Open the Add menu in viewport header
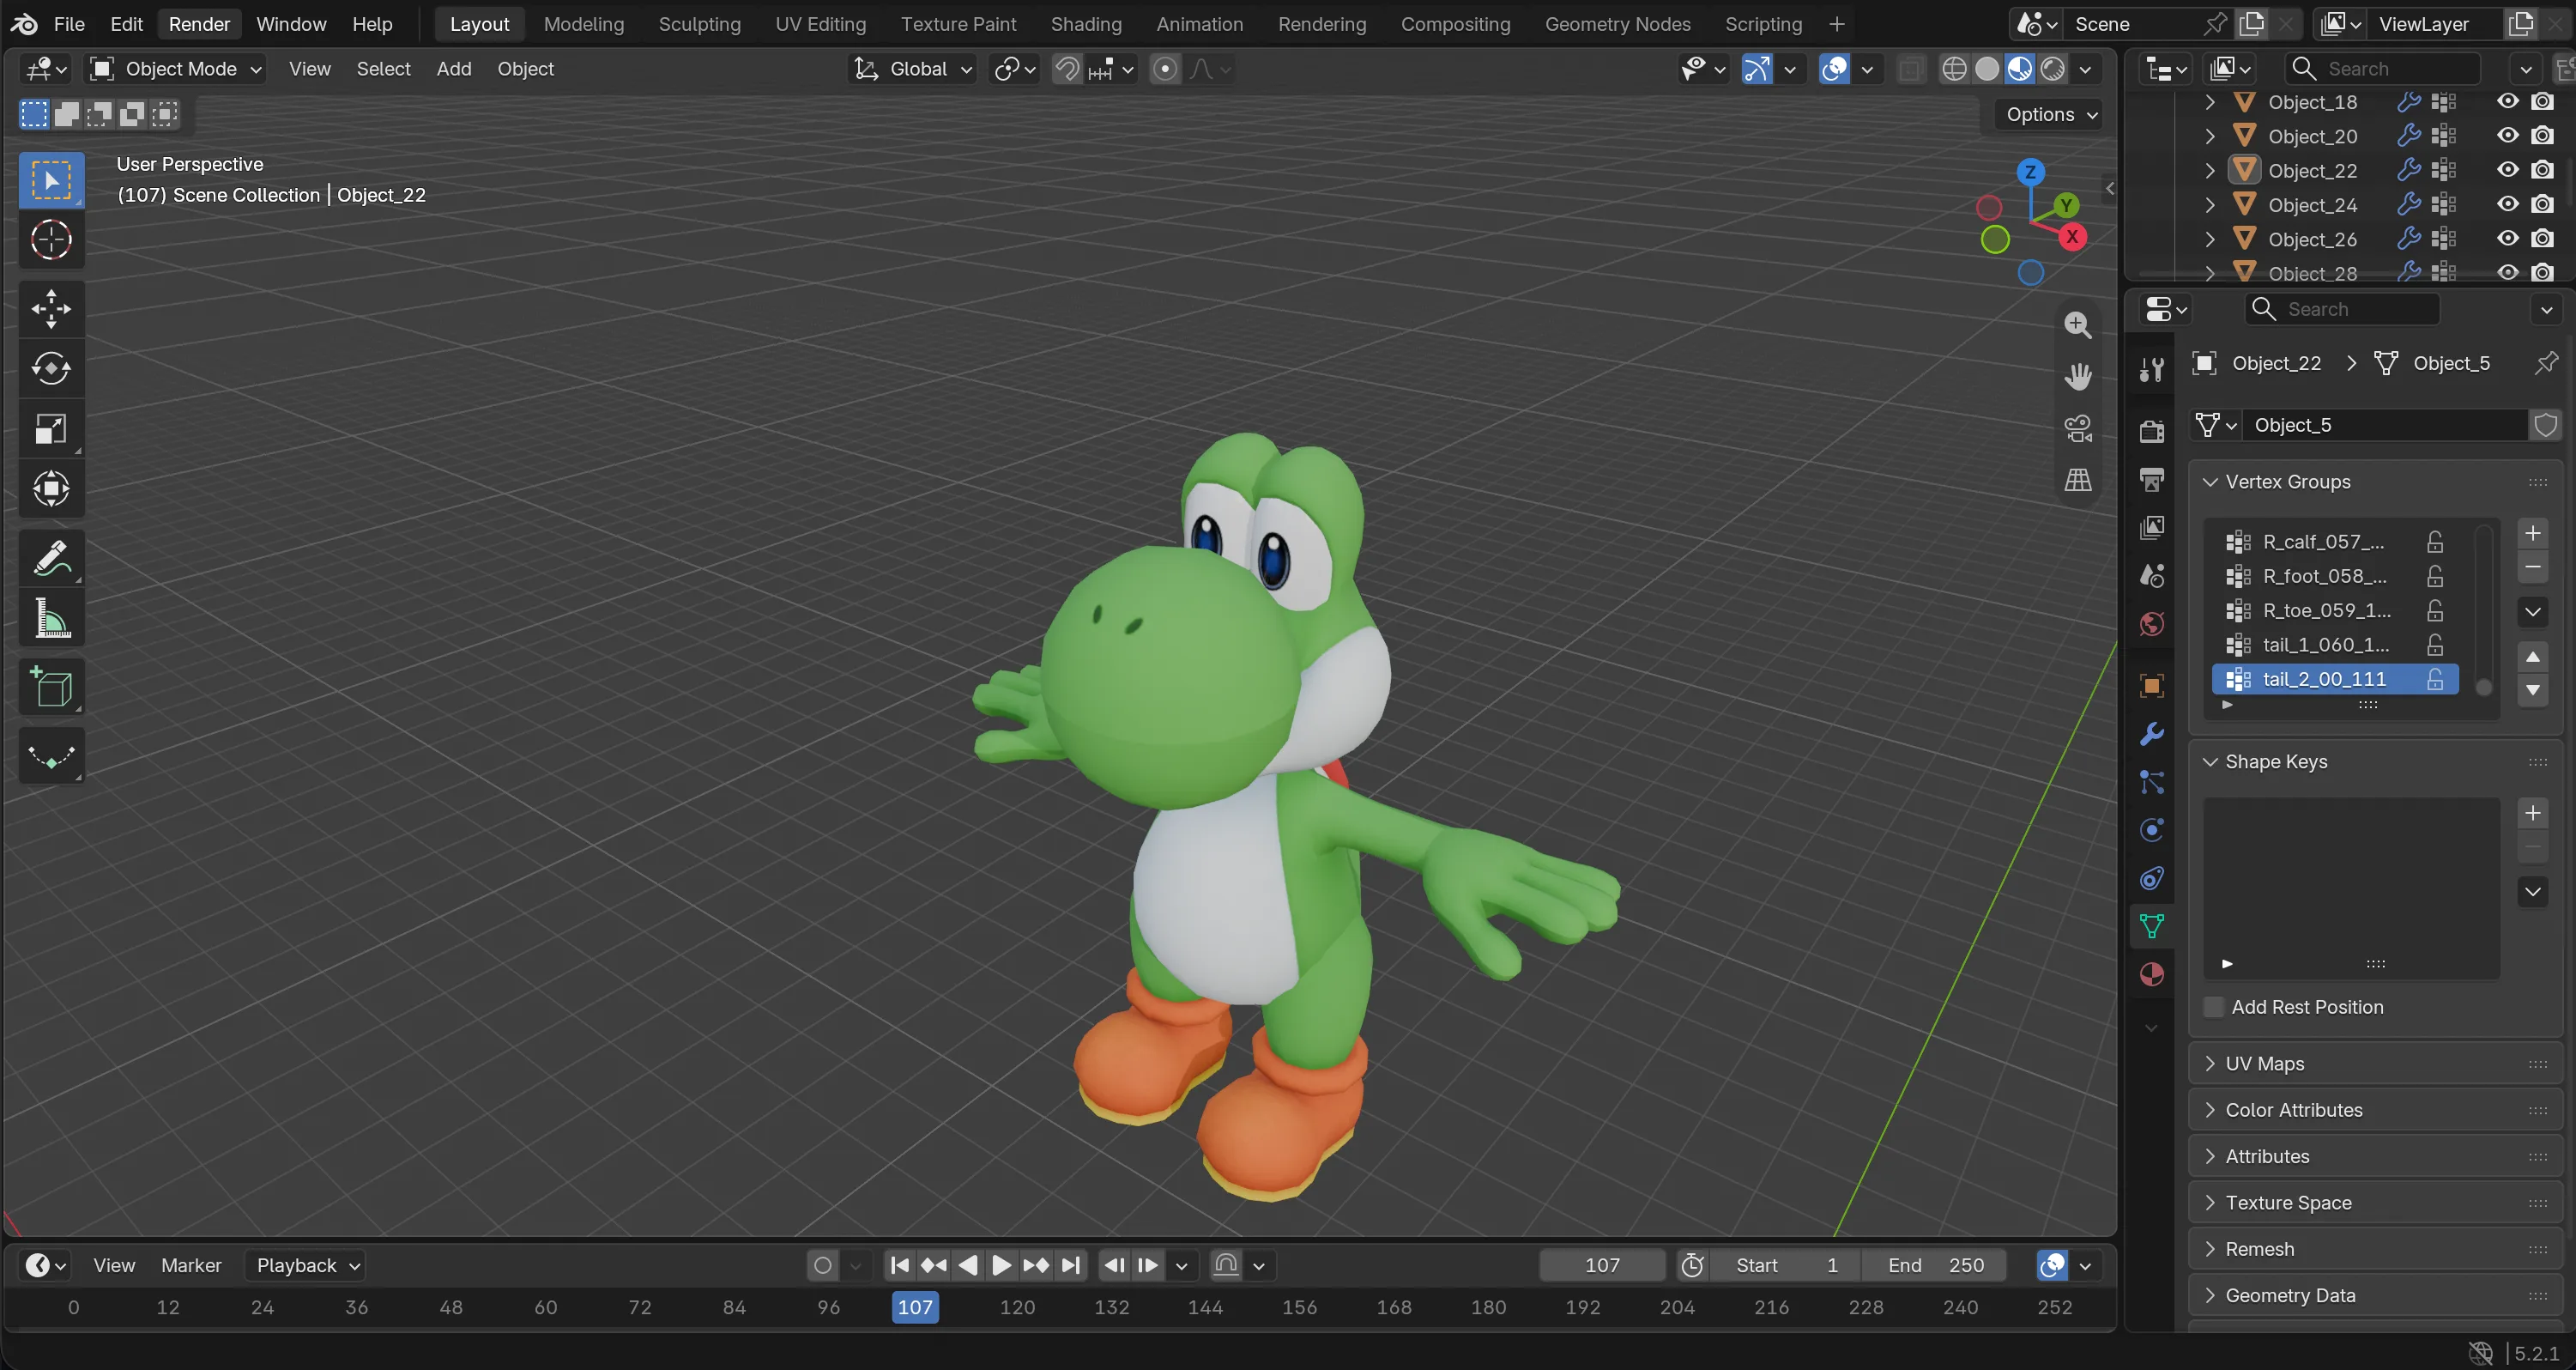2576x1370 pixels. pyautogui.click(x=453, y=69)
